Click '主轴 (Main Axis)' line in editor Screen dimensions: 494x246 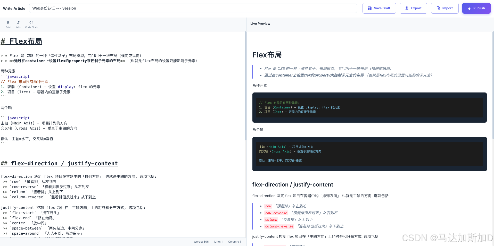pyautogui.click(x=34, y=123)
